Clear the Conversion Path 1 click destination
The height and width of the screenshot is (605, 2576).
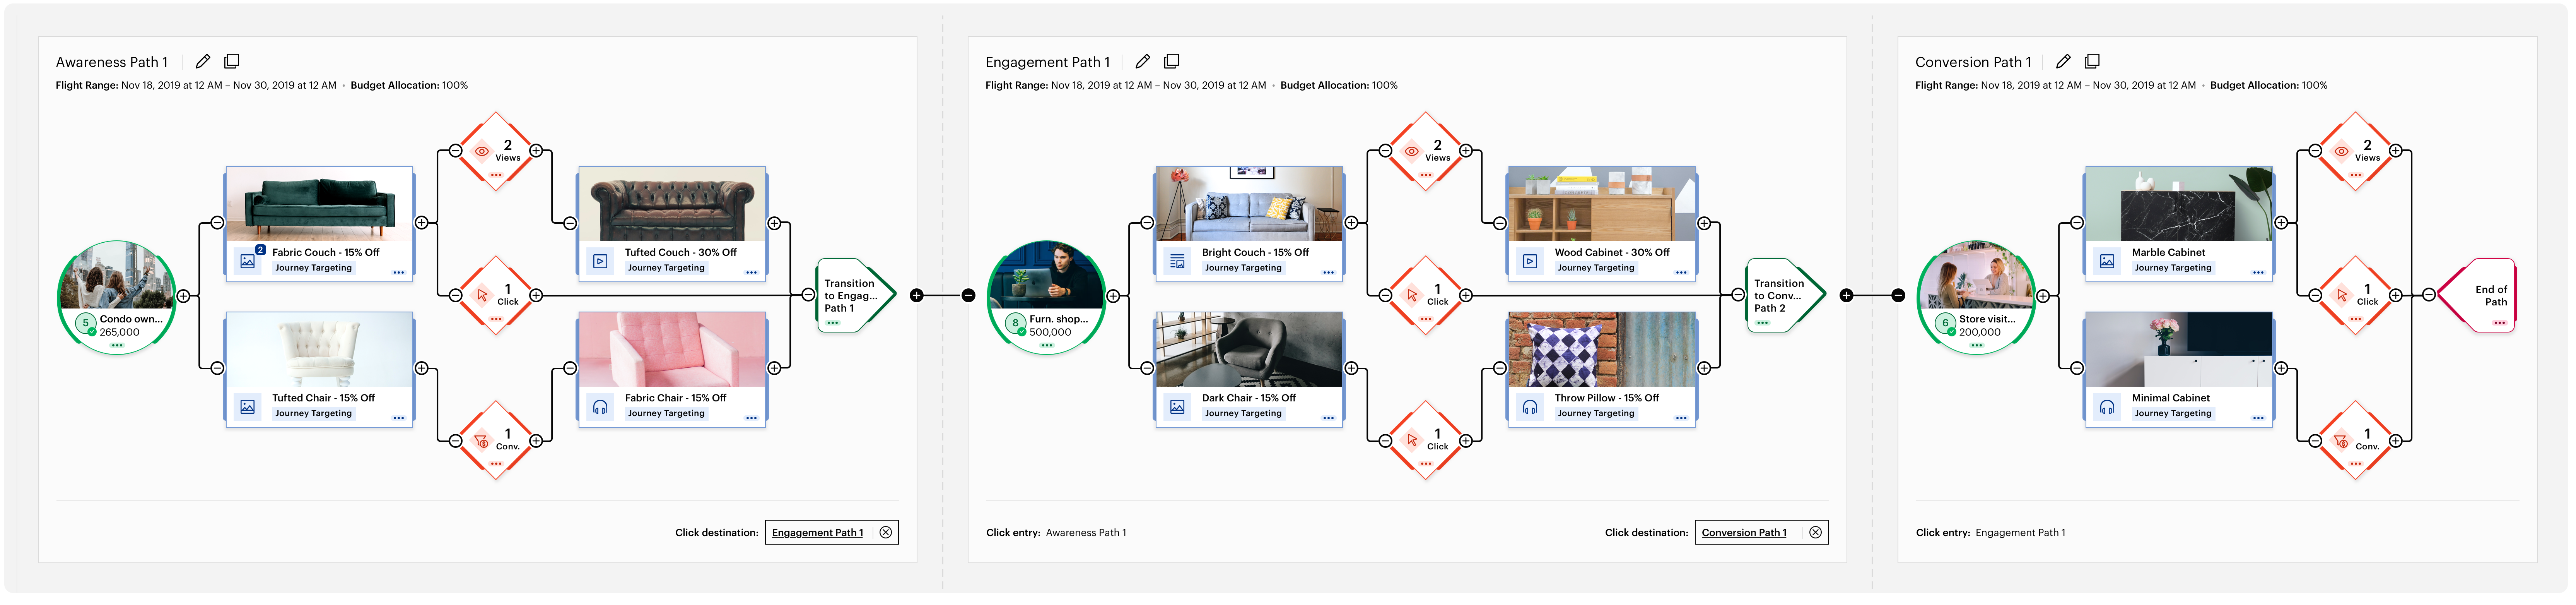1815,532
